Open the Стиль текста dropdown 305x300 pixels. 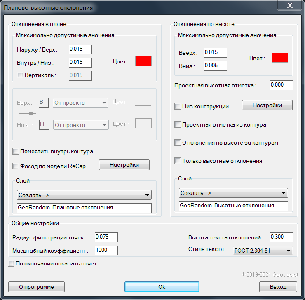point(263,250)
